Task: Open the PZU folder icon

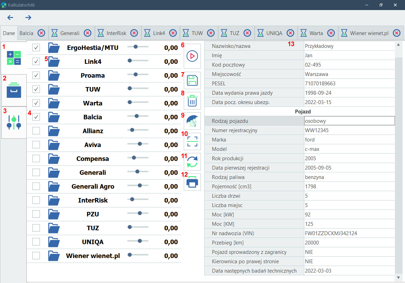Action: tap(54, 214)
